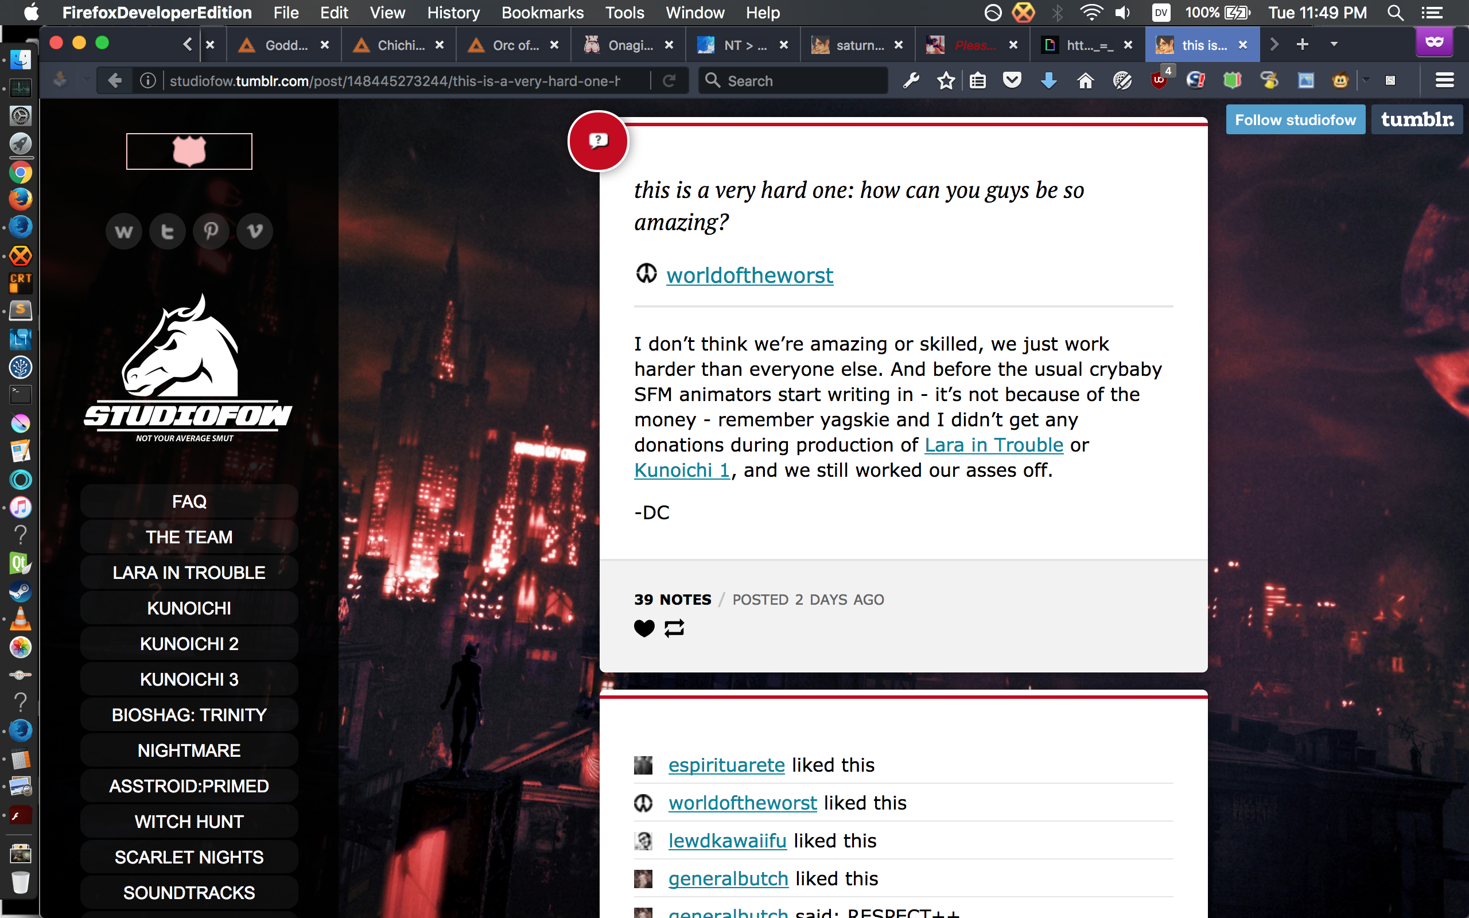Image resolution: width=1469 pixels, height=918 pixels.
Task: Open the History menu
Action: pyautogui.click(x=453, y=13)
